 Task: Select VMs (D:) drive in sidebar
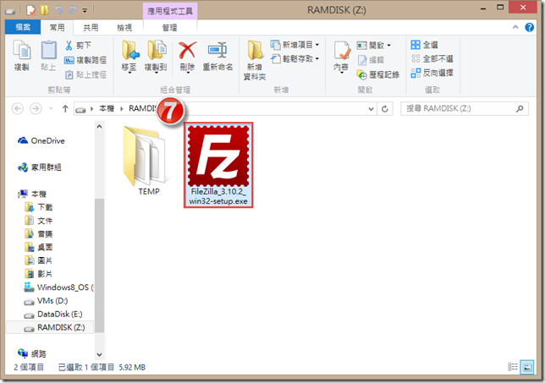46,301
